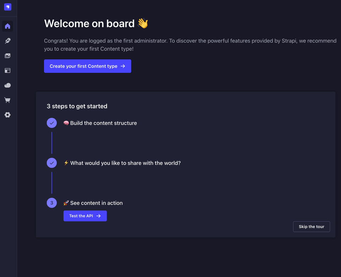Click checkmark beside Build the content structure
The height and width of the screenshot is (277, 341).
tap(52, 123)
